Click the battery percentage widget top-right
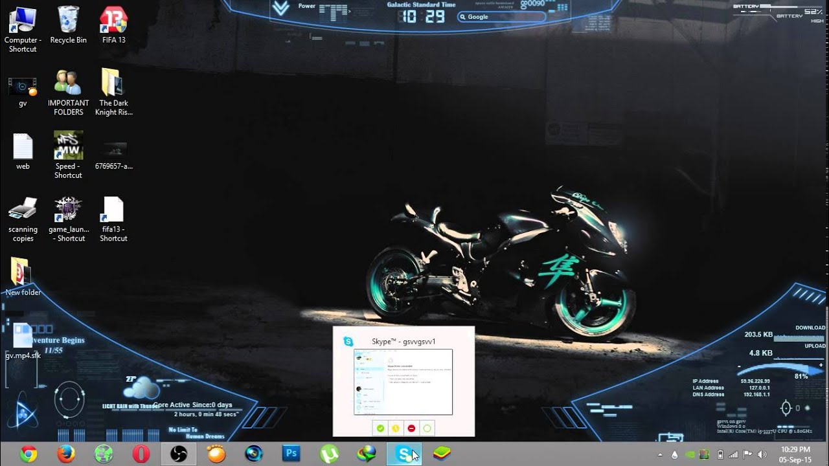 pos(813,12)
